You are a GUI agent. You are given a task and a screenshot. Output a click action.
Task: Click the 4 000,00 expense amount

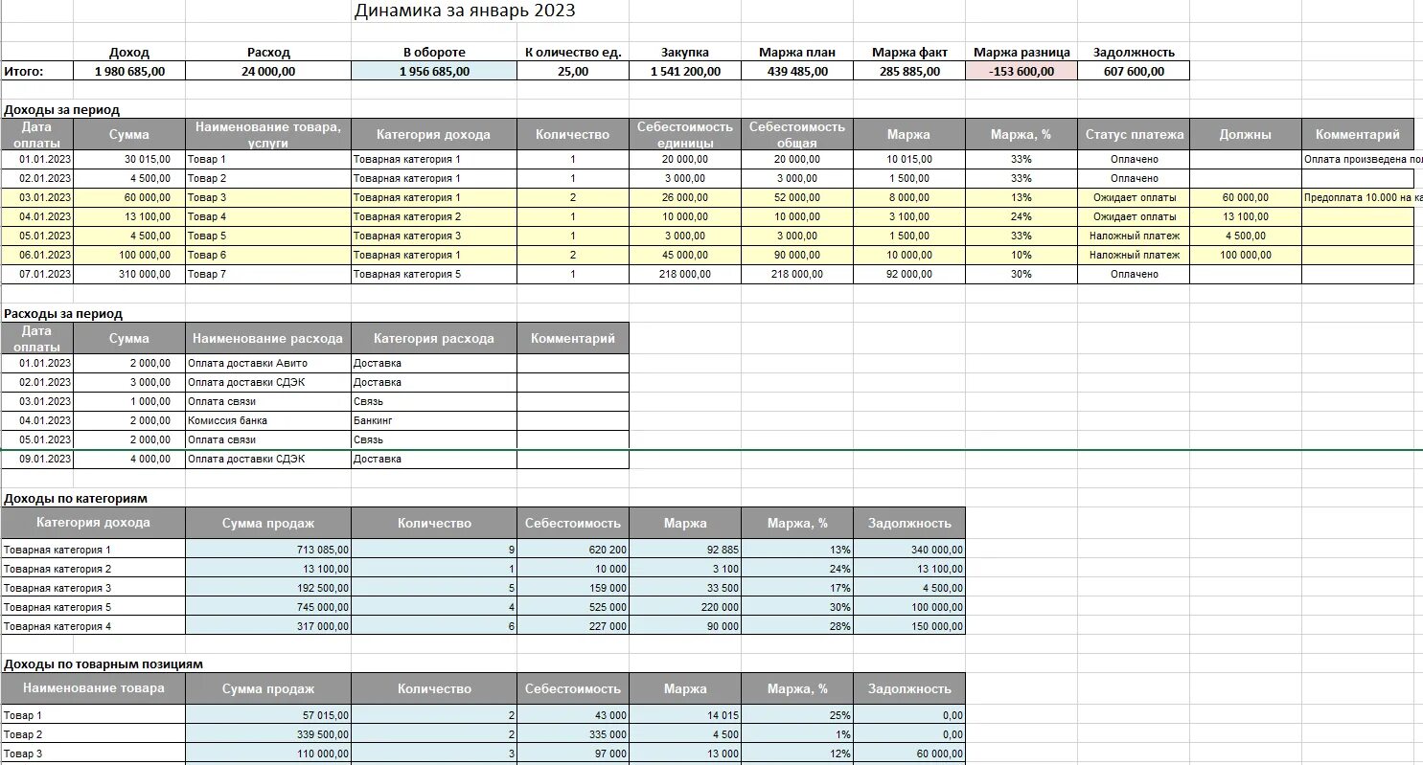tap(129, 459)
